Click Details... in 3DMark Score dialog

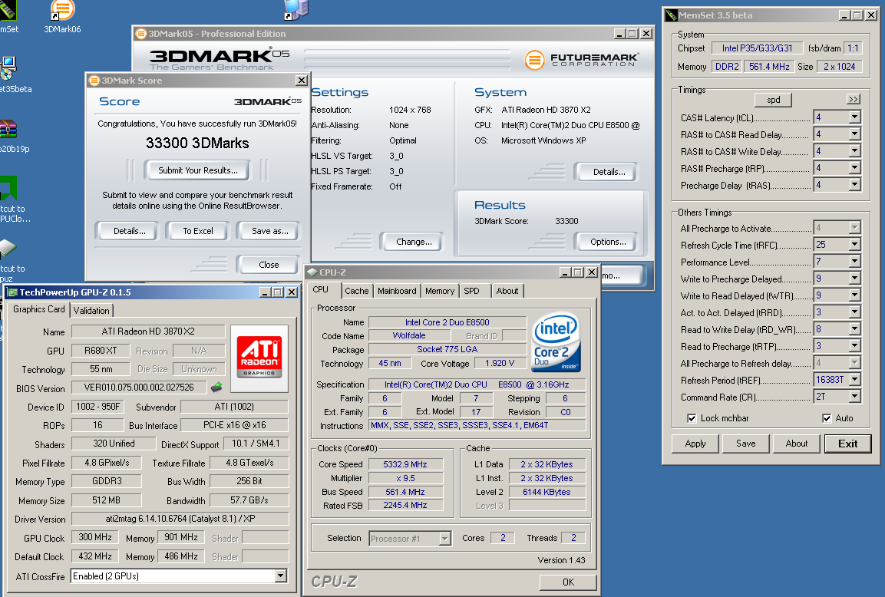point(129,231)
